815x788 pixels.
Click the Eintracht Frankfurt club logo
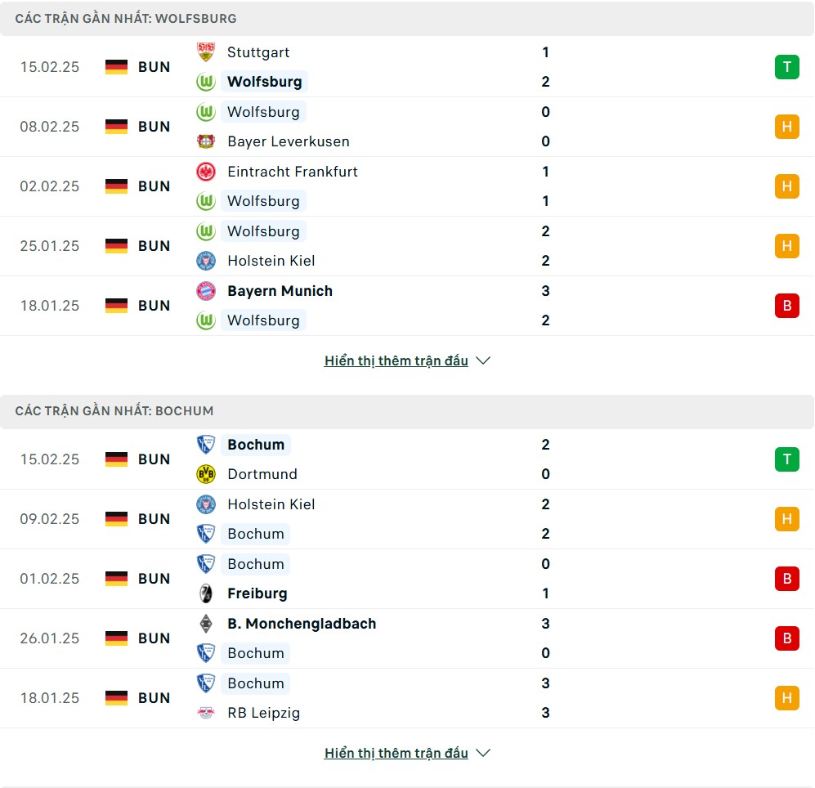(206, 172)
